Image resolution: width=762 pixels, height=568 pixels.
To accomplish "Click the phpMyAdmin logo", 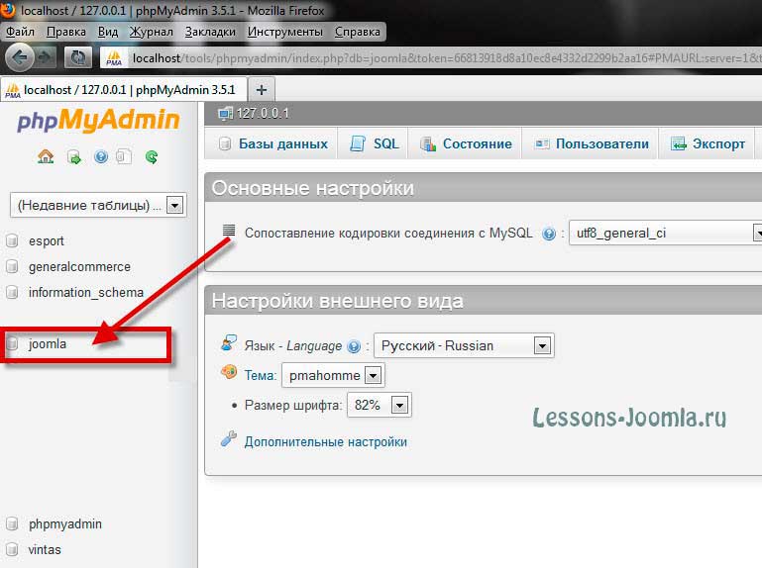I will coord(99,120).
